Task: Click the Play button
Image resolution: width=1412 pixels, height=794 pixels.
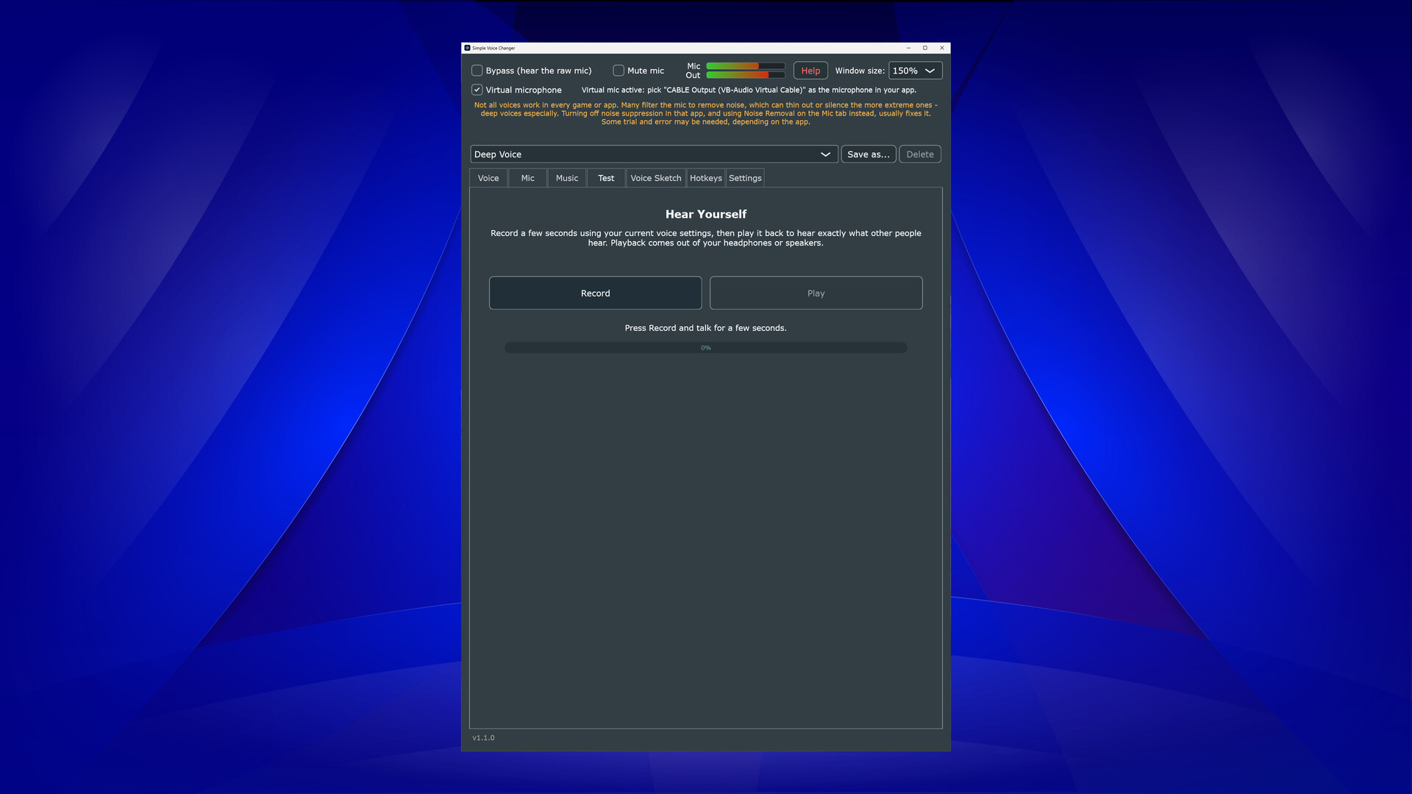Action: [816, 293]
